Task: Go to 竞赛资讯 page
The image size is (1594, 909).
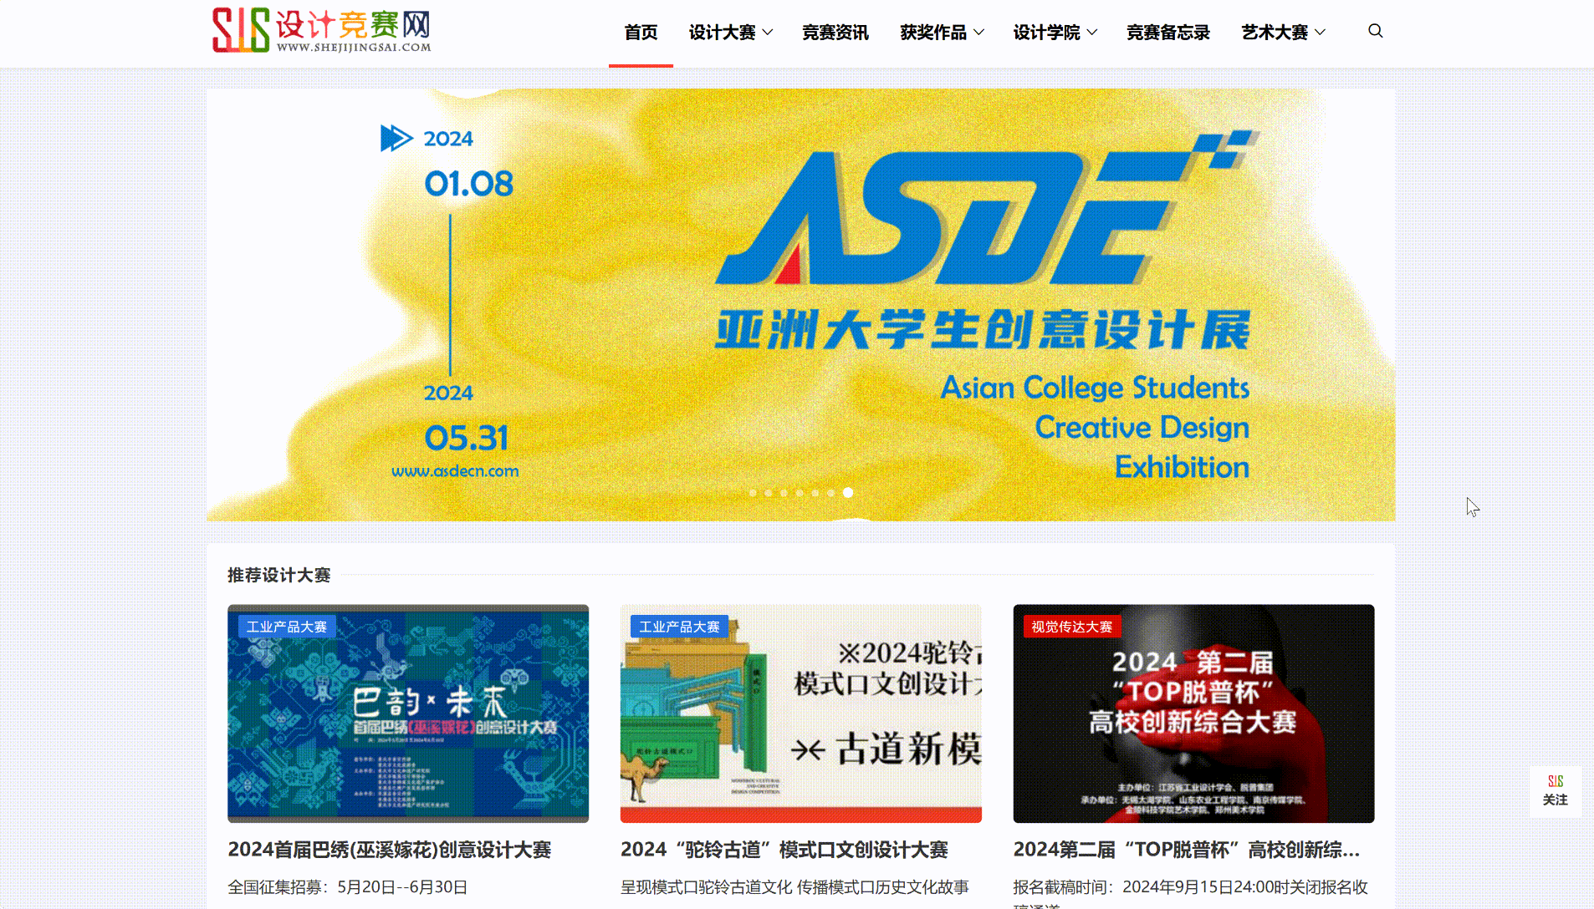Action: coord(835,33)
